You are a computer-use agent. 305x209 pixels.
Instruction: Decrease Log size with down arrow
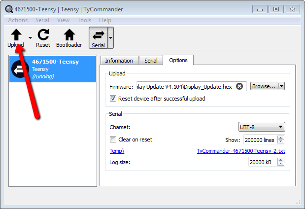[281, 164]
